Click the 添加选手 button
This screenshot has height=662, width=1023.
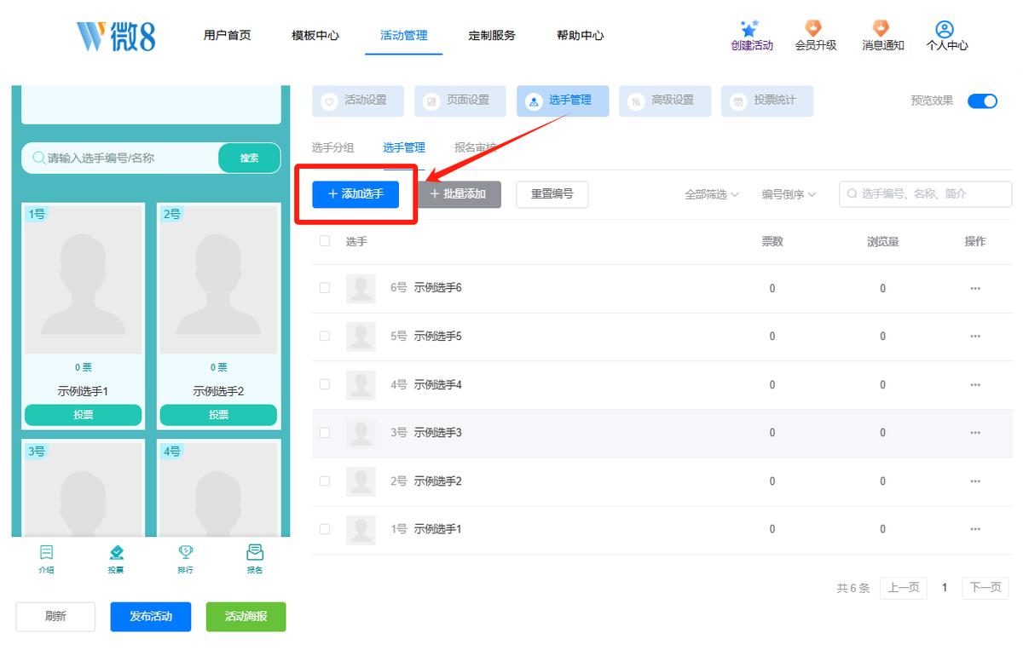pyautogui.click(x=355, y=194)
